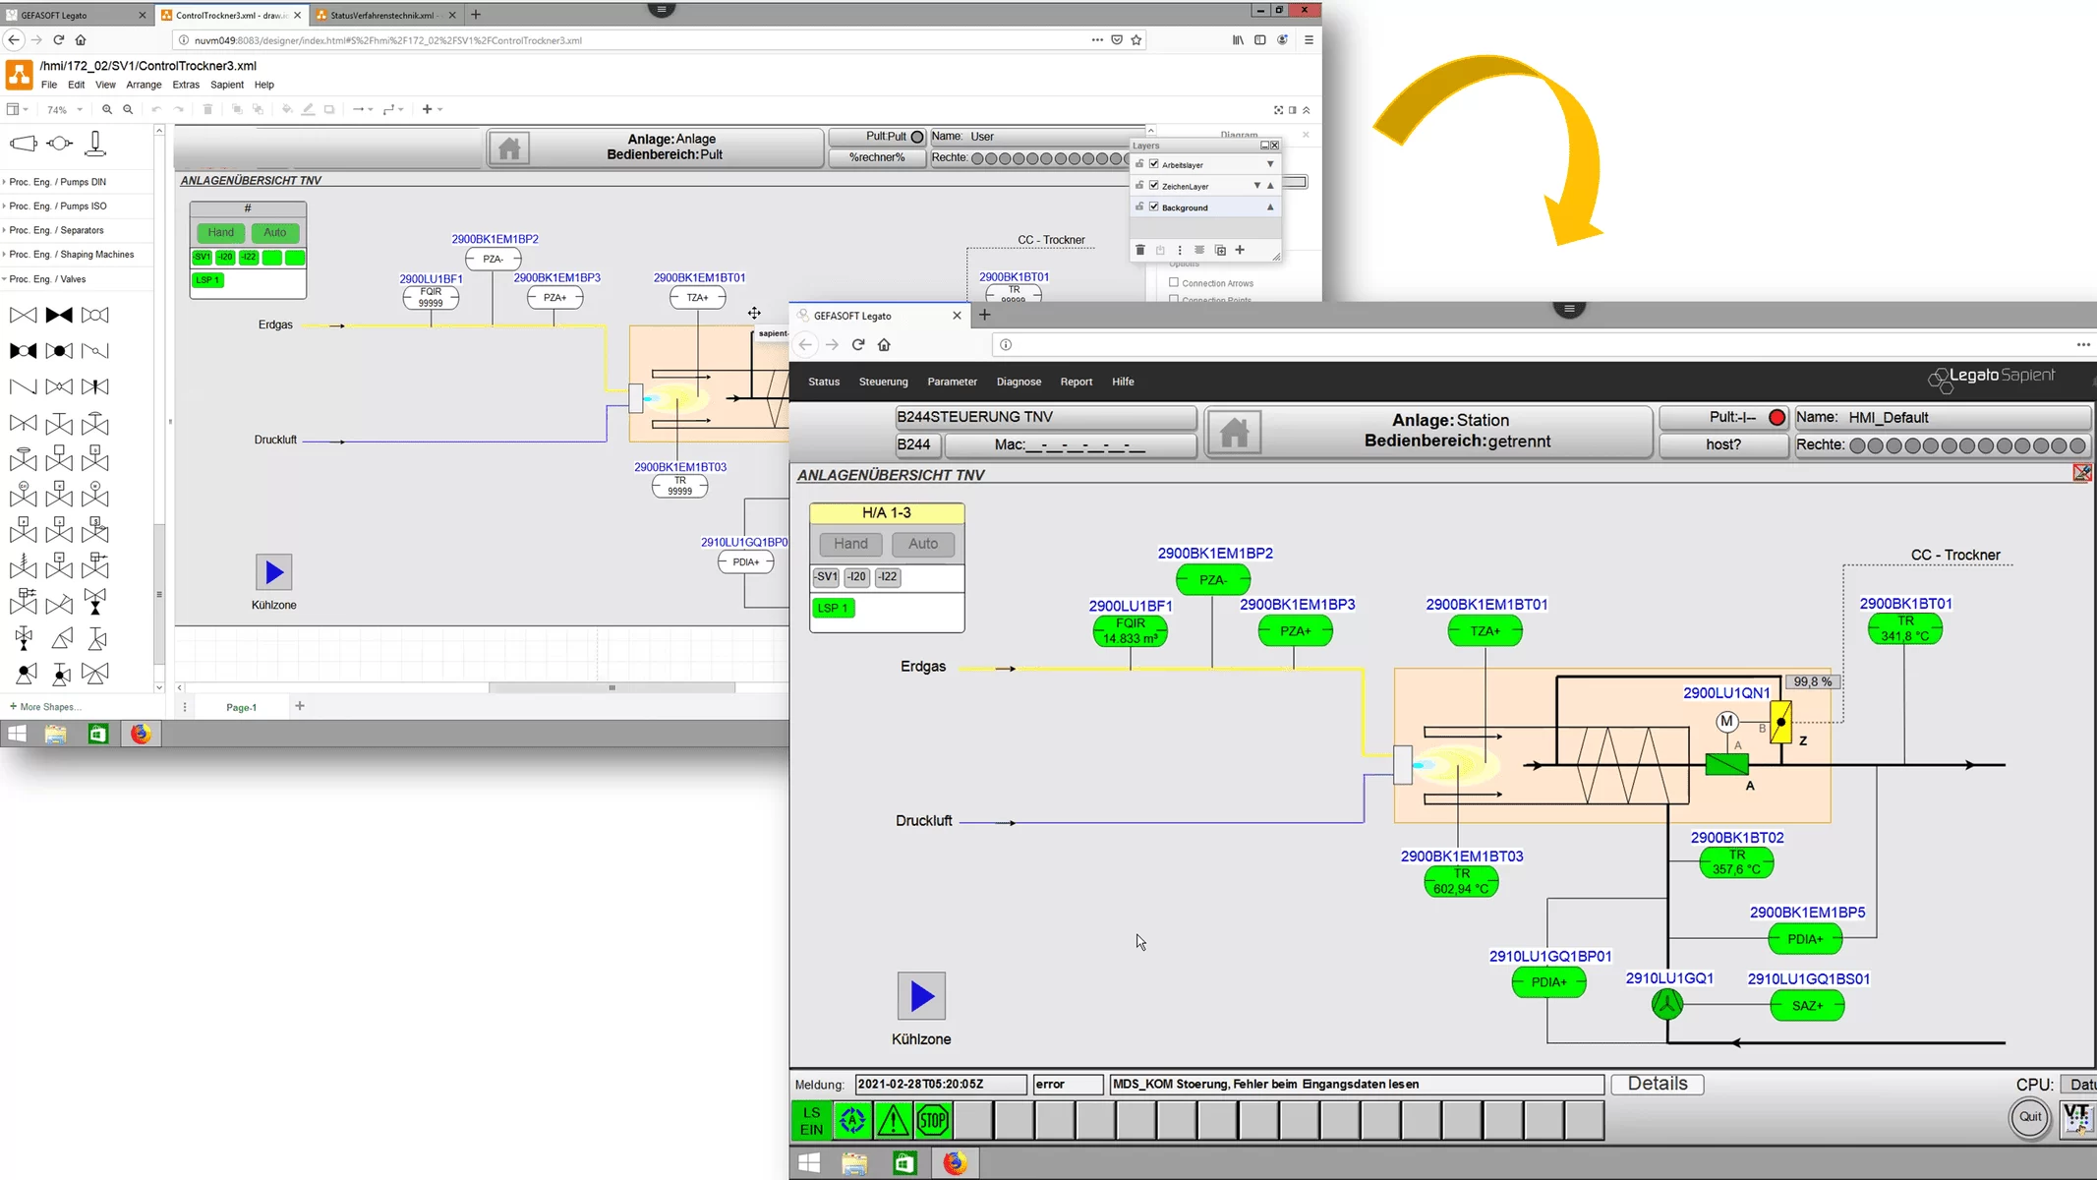Click the automatic cycle 'A' icon in the Legato bar

point(852,1120)
